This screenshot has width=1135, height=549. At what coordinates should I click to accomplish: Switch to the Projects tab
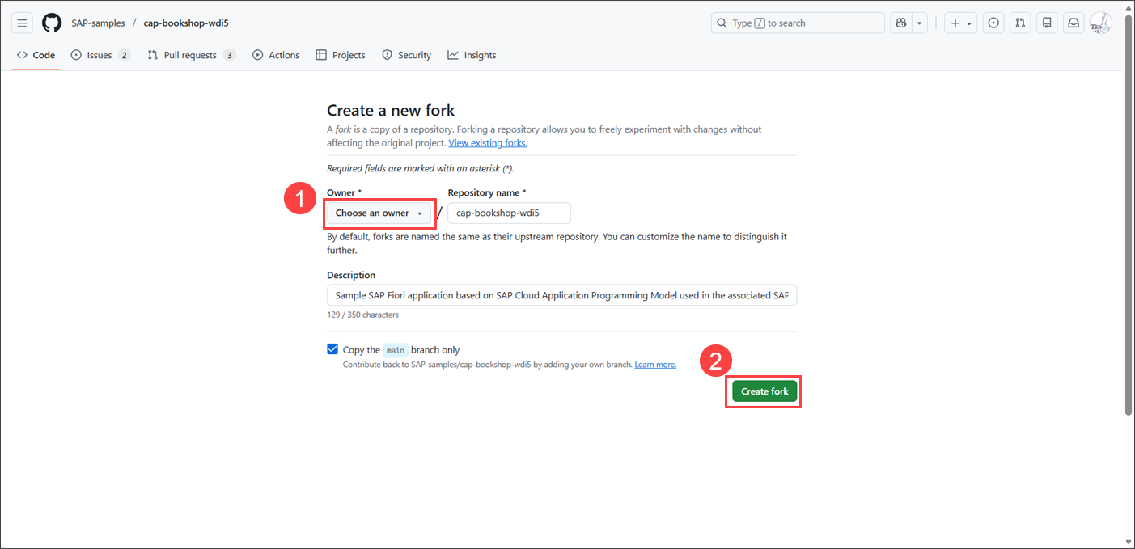pyautogui.click(x=341, y=55)
